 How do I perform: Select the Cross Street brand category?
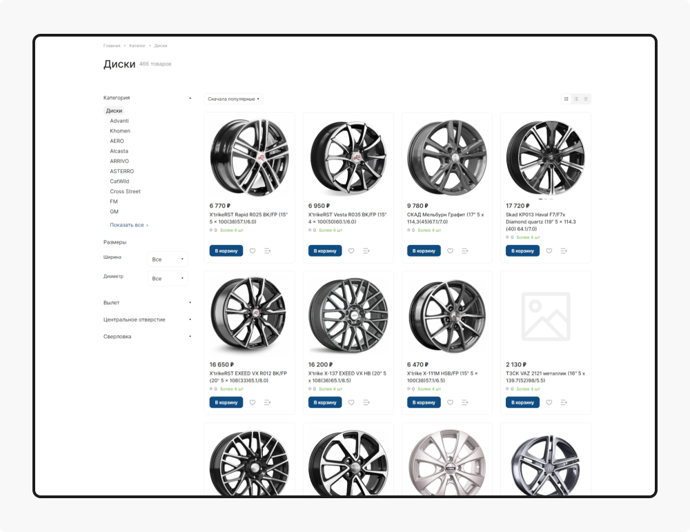pos(125,192)
